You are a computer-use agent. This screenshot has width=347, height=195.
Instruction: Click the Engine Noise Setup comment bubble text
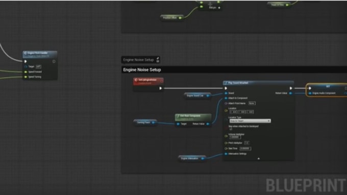pyautogui.click(x=138, y=60)
